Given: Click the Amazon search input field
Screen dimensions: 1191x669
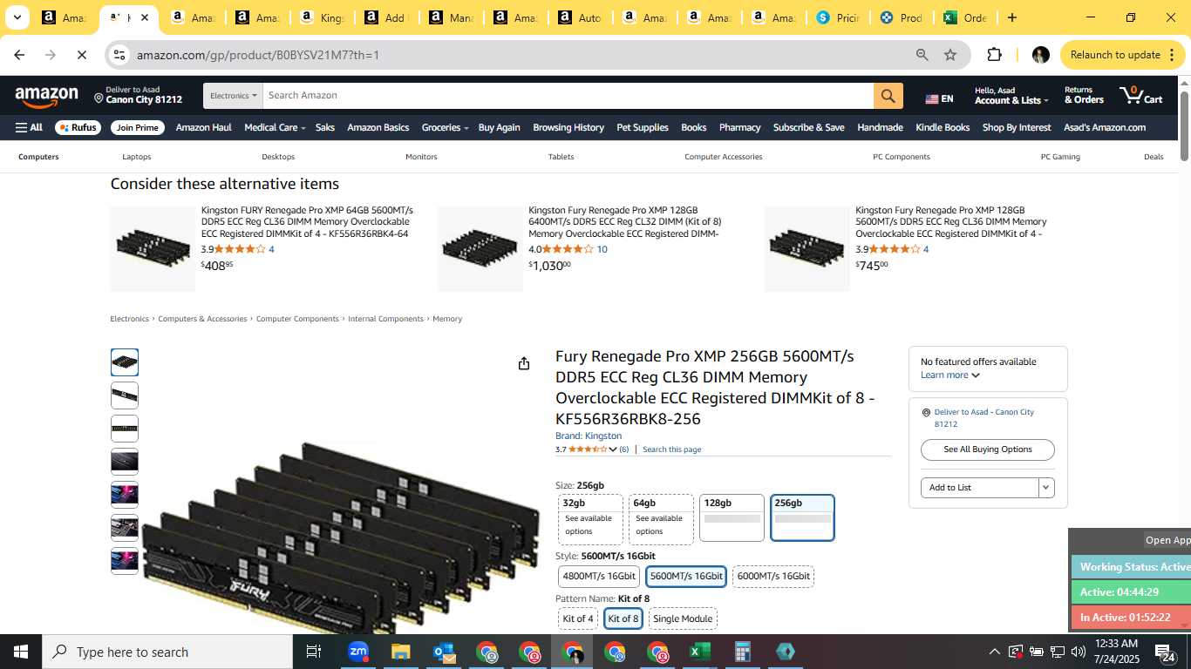Looking at the screenshot, I should (x=568, y=96).
